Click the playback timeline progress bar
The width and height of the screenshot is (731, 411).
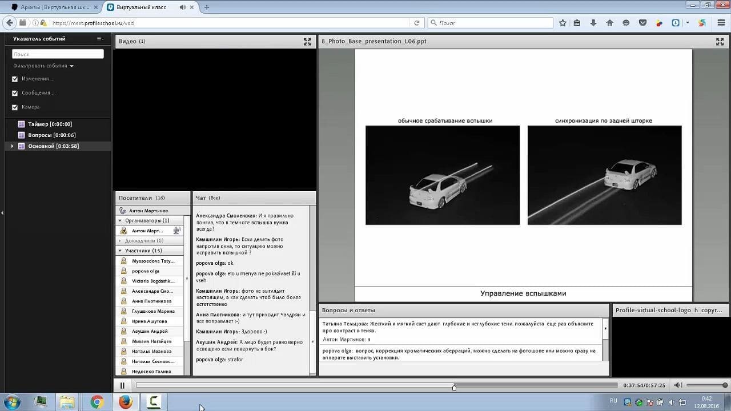point(376,385)
